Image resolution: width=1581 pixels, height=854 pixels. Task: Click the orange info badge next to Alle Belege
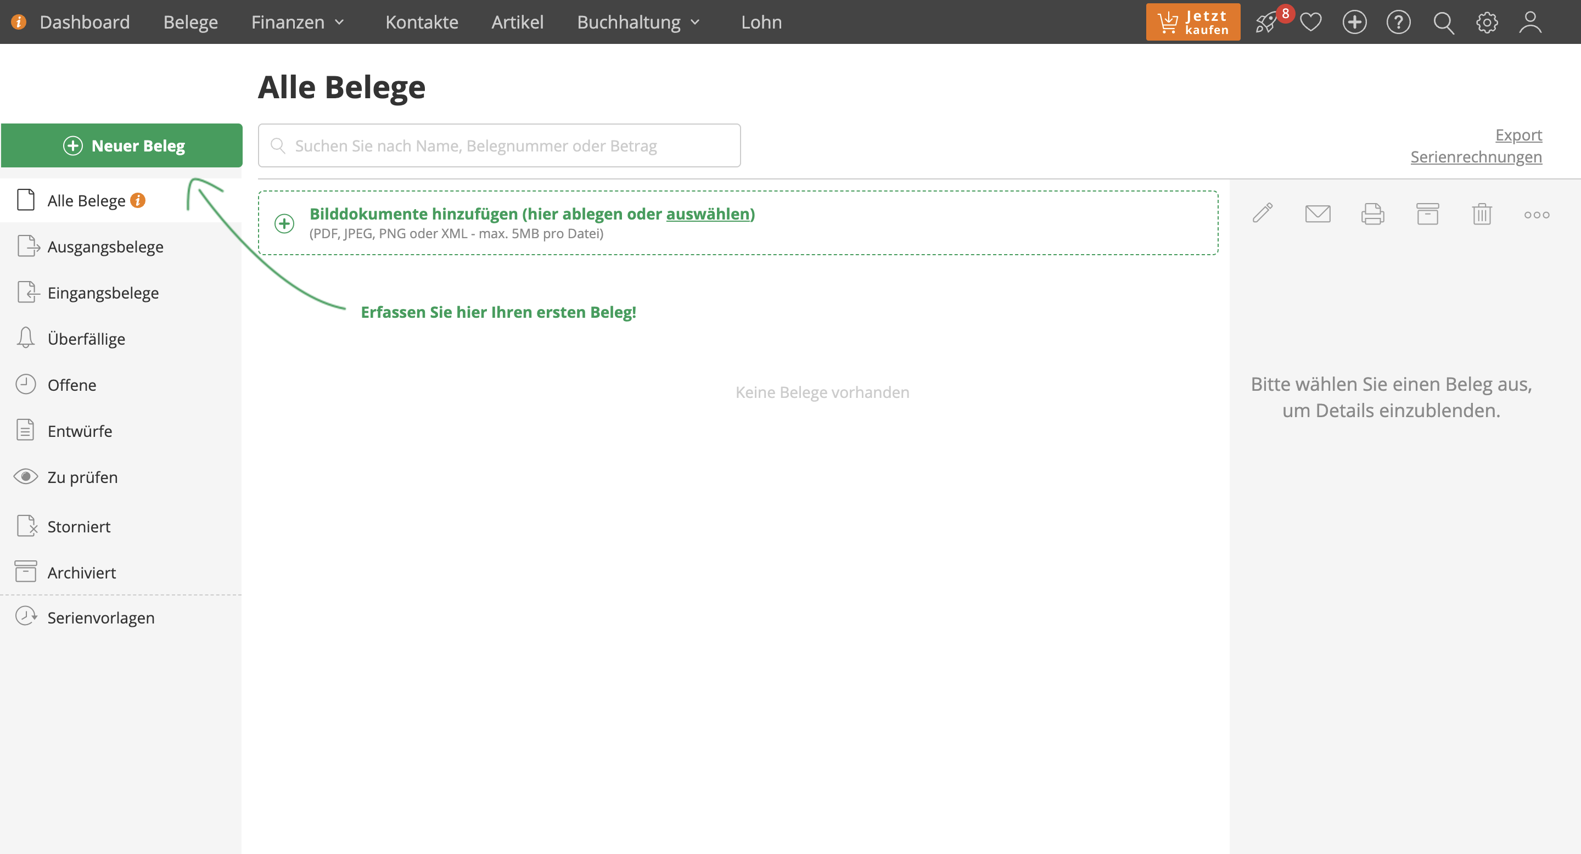click(x=138, y=200)
